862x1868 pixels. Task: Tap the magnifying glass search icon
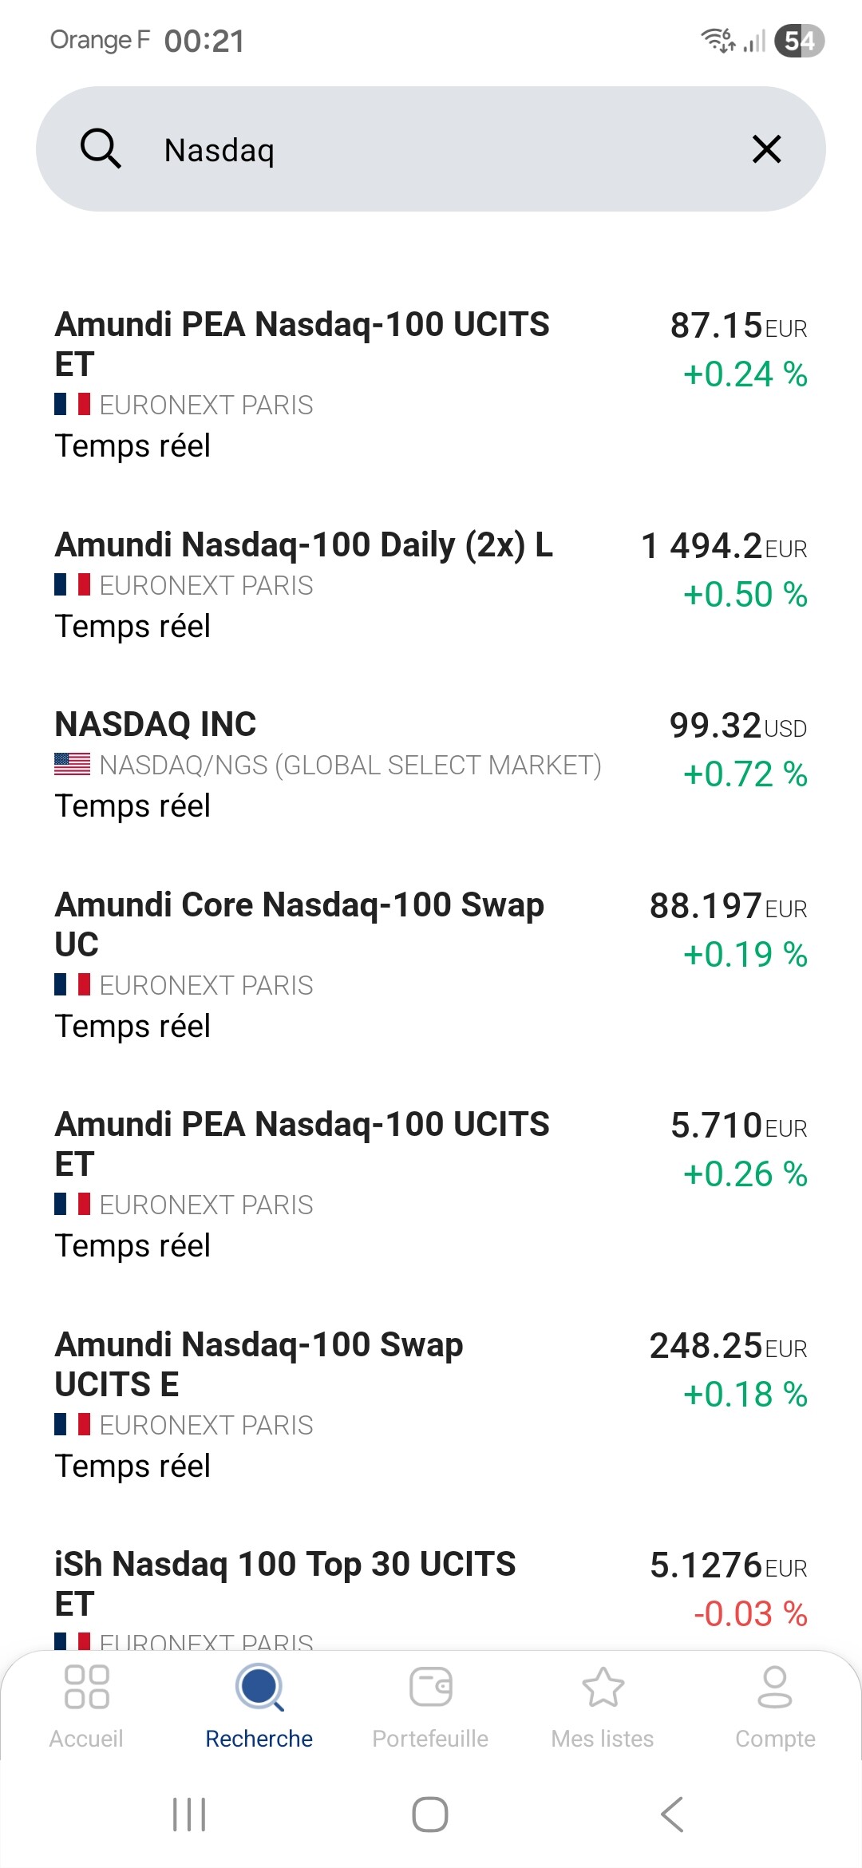[101, 149]
